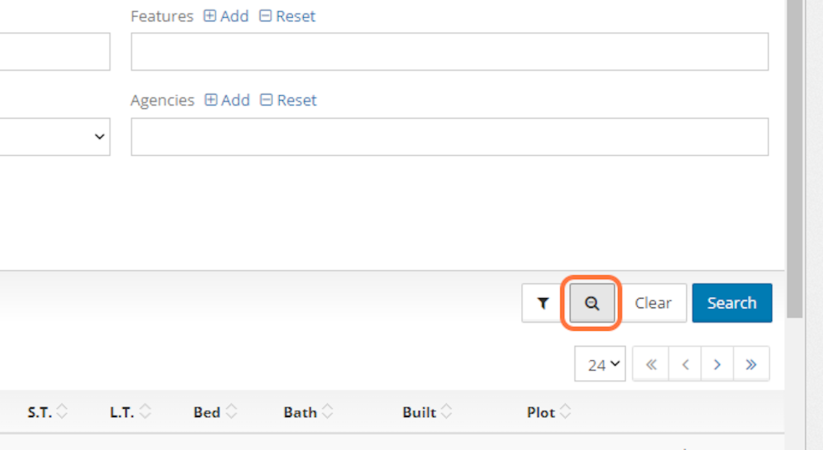
Task: Open the left select dropdown beside Agencies
Action: pyautogui.click(x=55, y=136)
